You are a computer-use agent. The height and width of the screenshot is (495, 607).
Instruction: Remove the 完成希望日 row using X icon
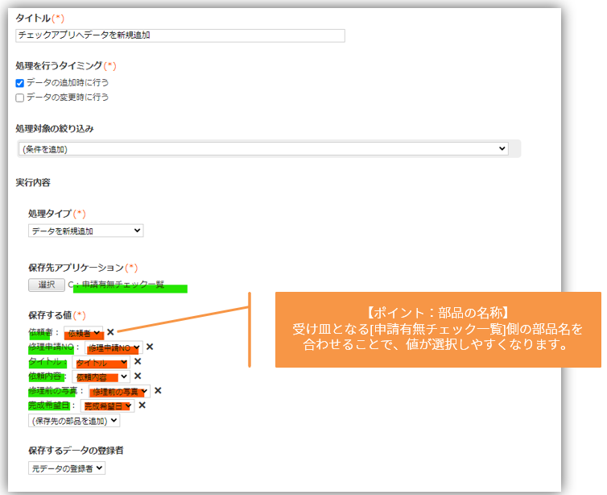pyautogui.click(x=142, y=405)
